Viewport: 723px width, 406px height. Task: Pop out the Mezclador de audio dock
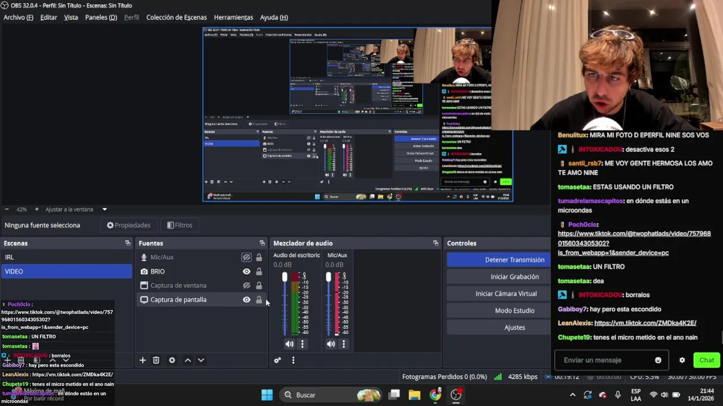coord(435,243)
